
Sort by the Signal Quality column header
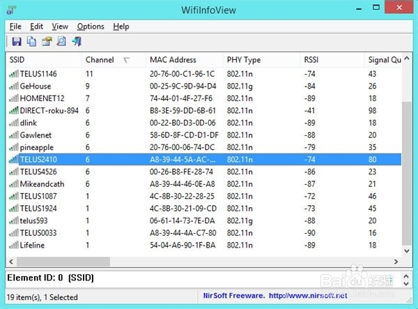click(x=383, y=60)
